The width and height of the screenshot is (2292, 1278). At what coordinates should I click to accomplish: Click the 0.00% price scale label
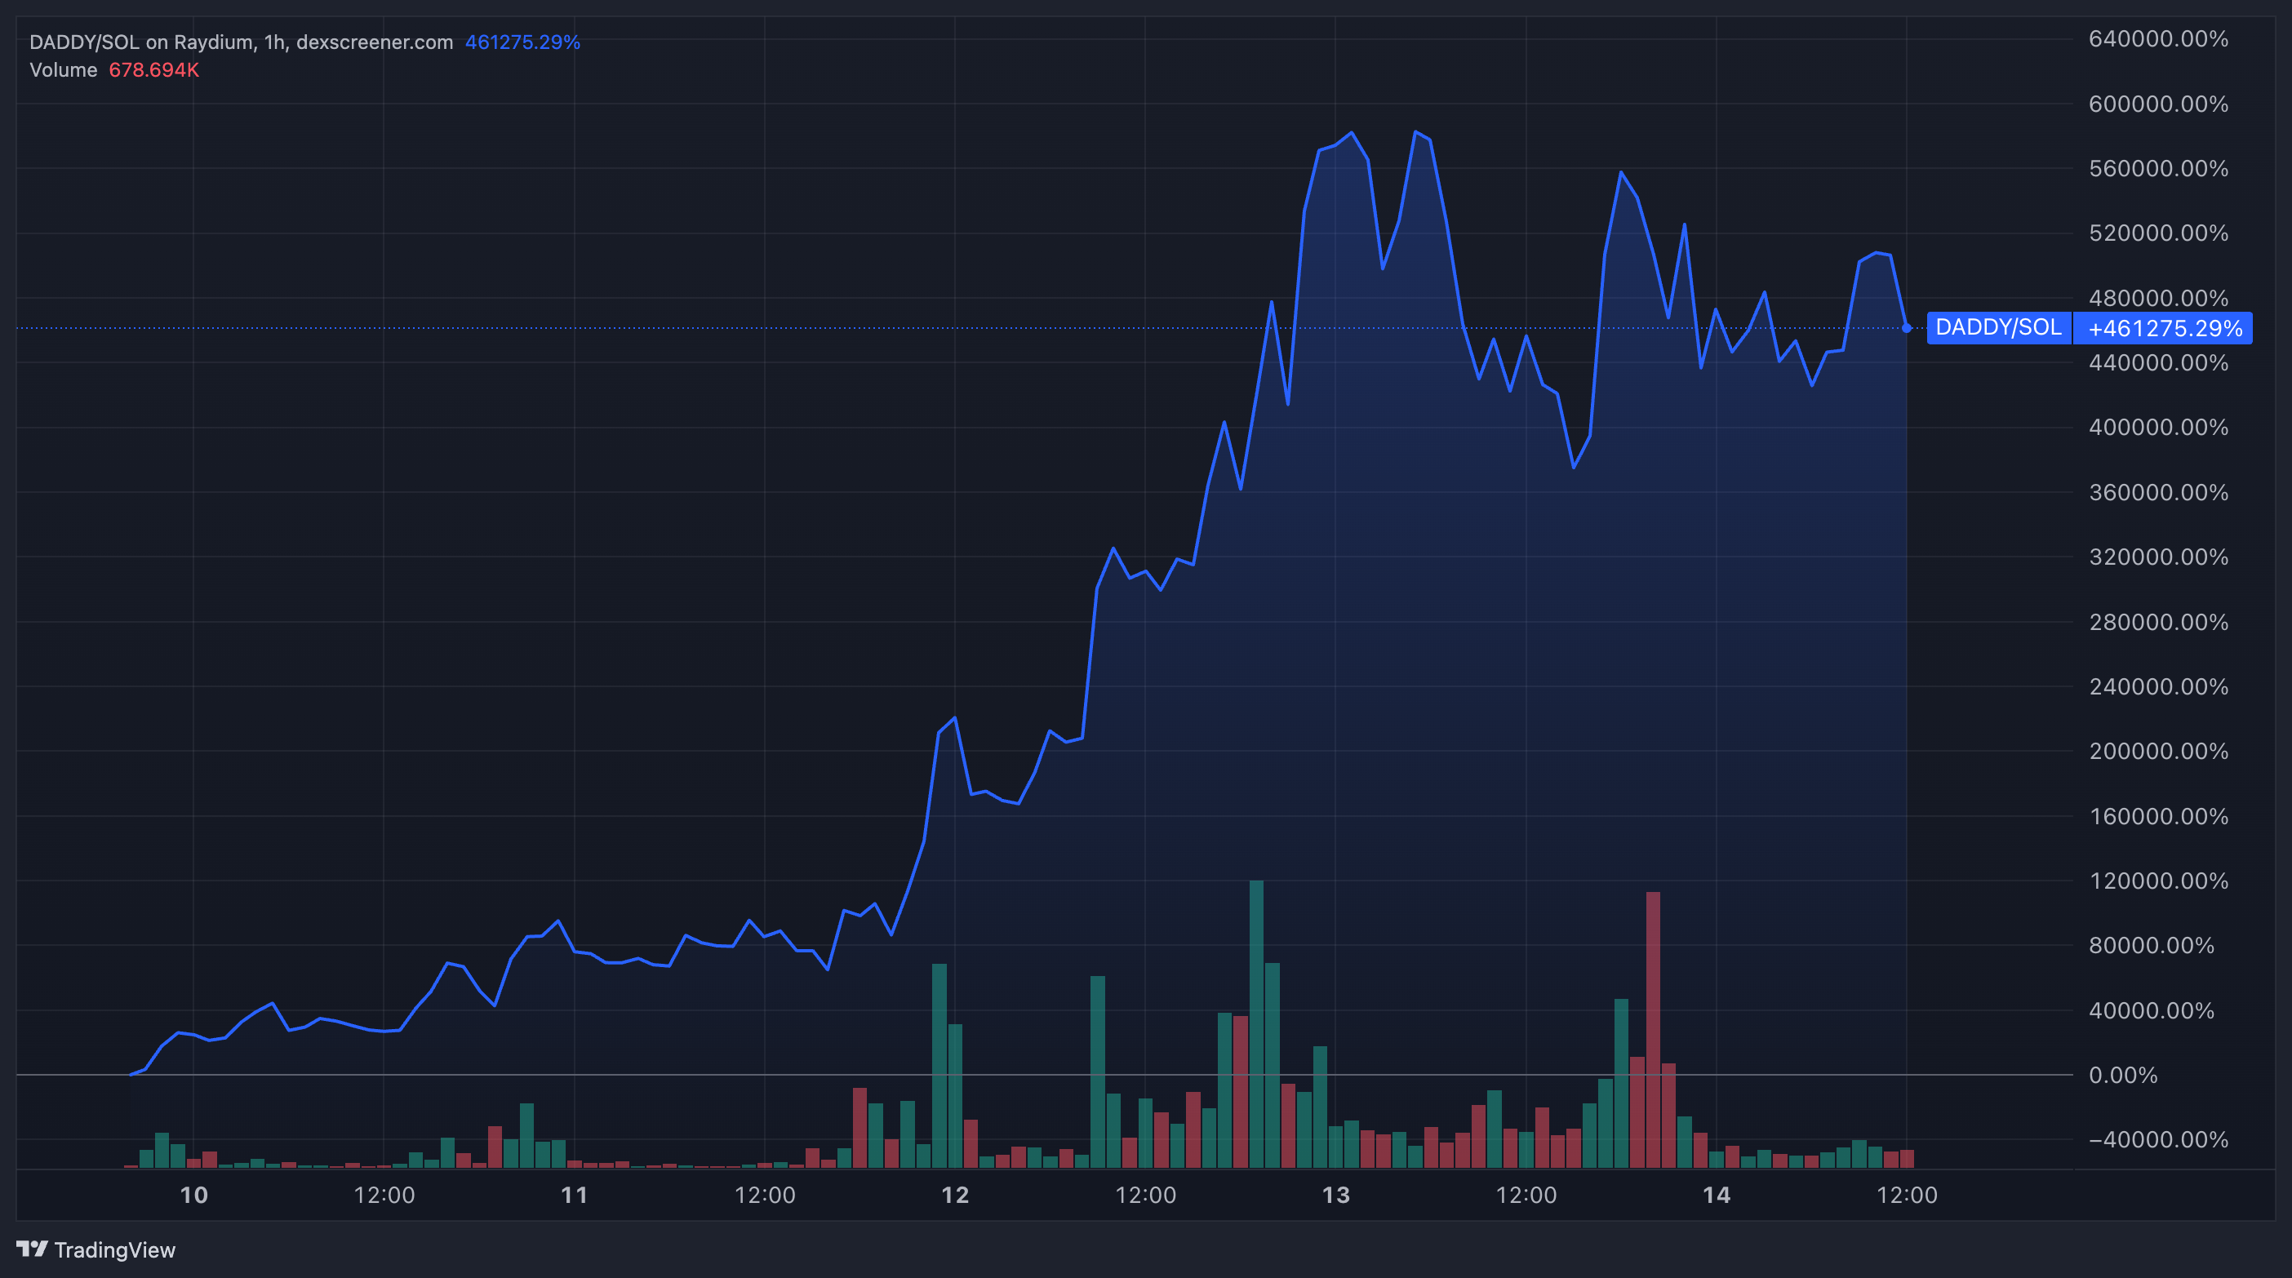tap(2122, 1076)
